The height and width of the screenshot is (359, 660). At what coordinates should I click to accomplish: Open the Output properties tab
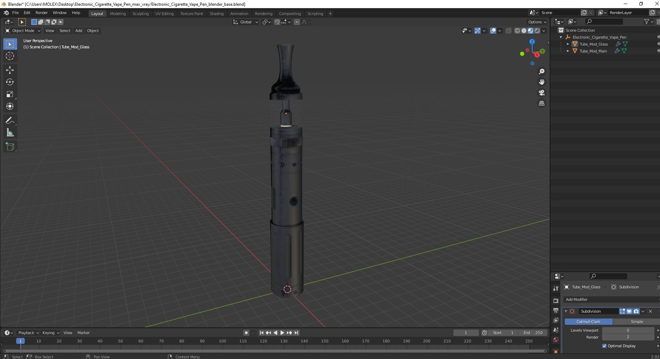click(x=556, y=311)
